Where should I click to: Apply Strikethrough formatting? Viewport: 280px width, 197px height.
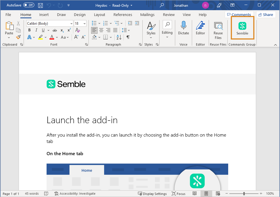coord(55,30)
